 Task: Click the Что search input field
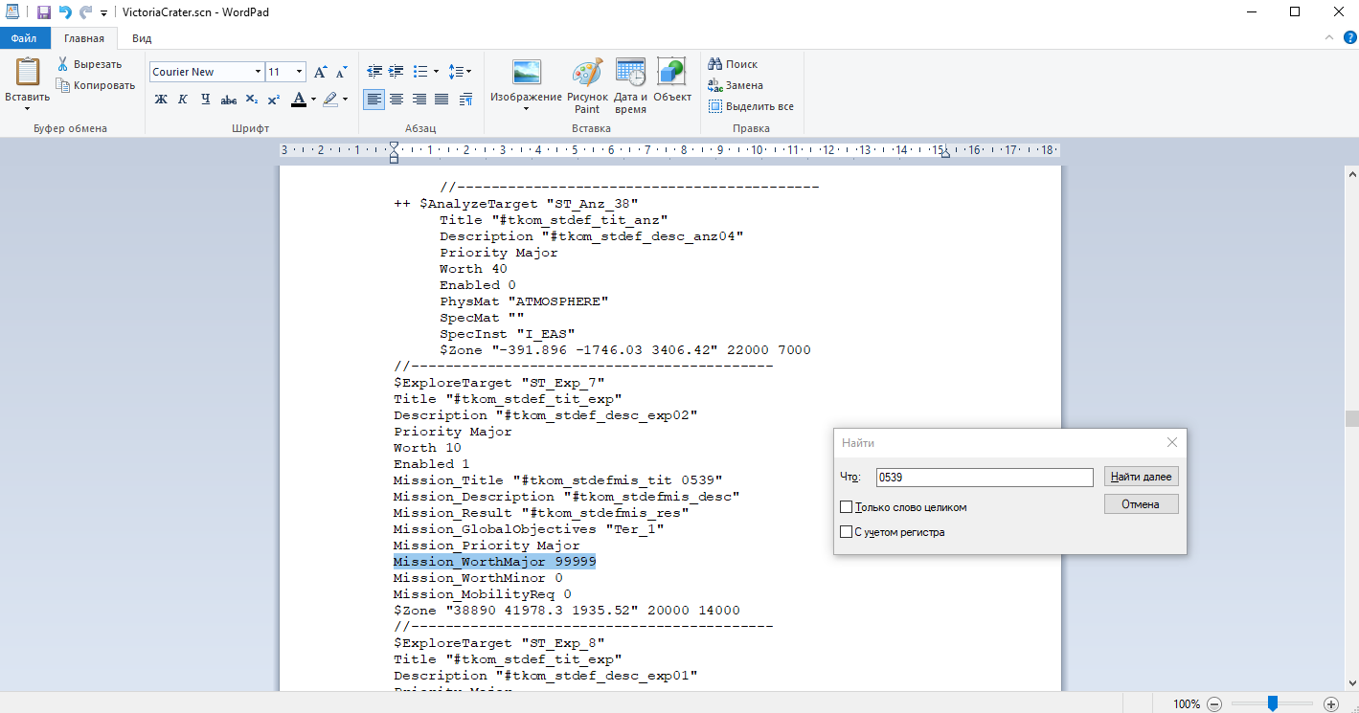tap(985, 477)
